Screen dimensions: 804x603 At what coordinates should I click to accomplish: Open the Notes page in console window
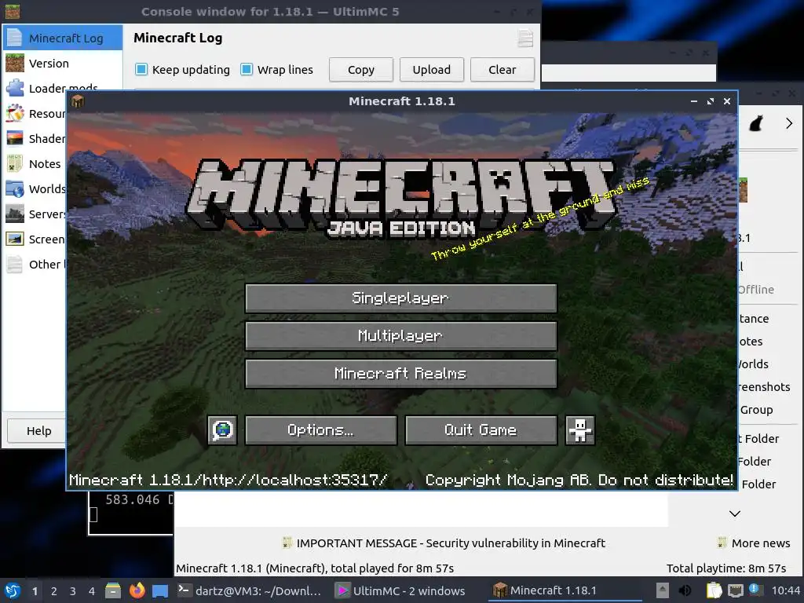point(35,163)
